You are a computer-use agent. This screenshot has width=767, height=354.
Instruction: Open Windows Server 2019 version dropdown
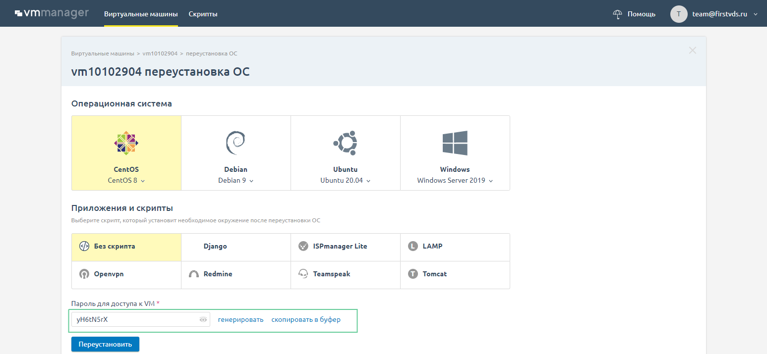coord(455,181)
